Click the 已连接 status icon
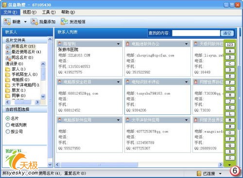This screenshot has width=243, height=178. [x=199, y=174]
